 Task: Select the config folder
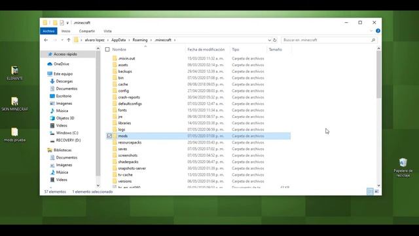[x=123, y=90]
